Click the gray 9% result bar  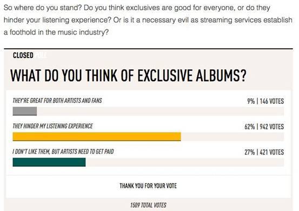(25, 111)
